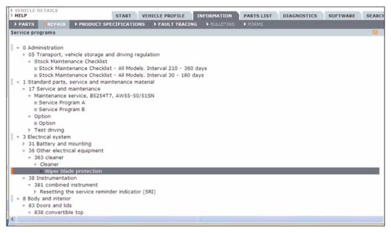The width and height of the screenshot is (391, 233).
Task: Click document icon beside Interval 30 - 180 days
Action: pyautogui.click(x=36, y=75)
